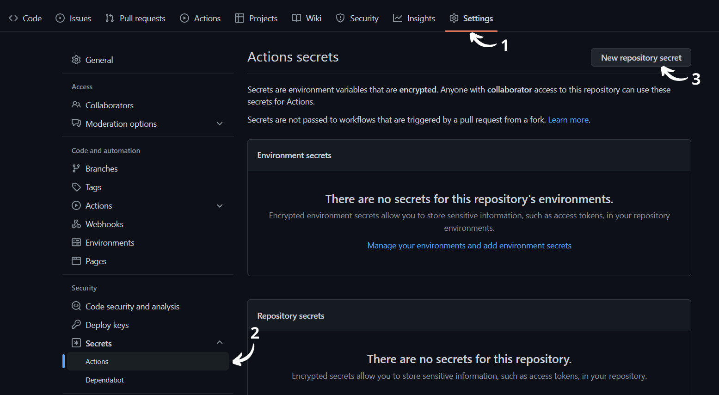
Task: Click the Issues circle-dot icon
Action: 60,18
